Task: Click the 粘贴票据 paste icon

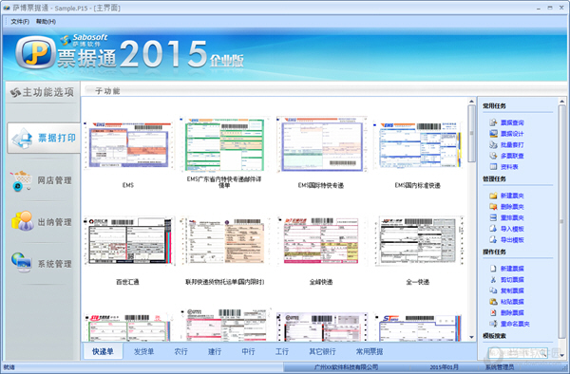Action: (x=493, y=302)
